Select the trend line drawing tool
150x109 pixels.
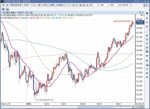pyautogui.click(x=147, y=31)
